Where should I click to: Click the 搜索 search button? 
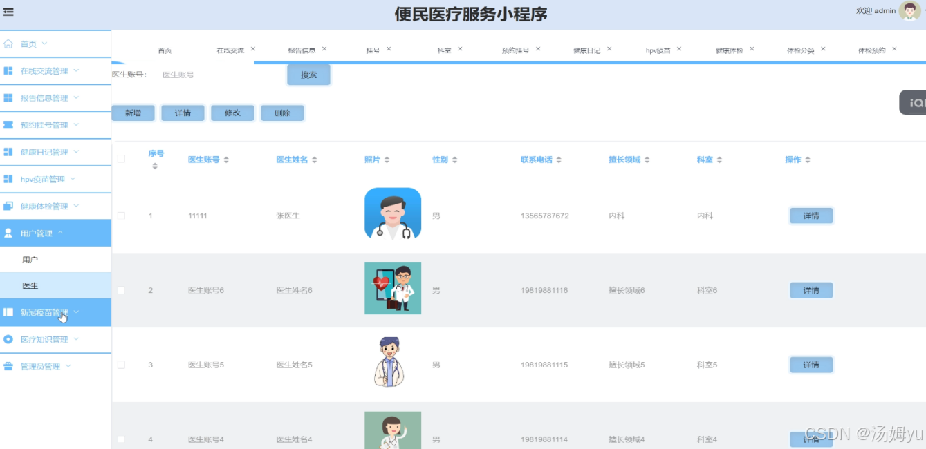click(x=308, y=75)
